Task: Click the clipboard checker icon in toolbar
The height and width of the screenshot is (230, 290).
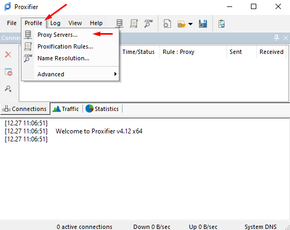Action: [222, 24]
